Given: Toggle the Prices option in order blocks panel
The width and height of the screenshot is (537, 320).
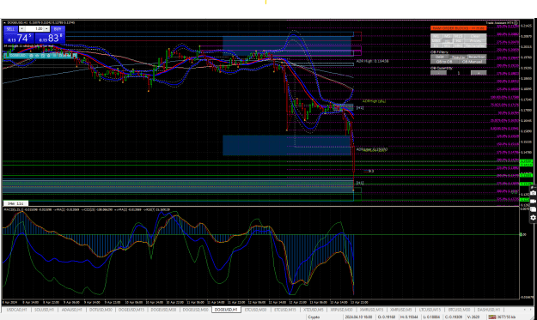Looking at the screenshot, I should (475, 41).
